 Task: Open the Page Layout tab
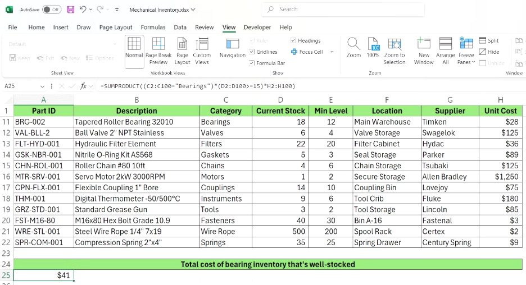[116, 27]
